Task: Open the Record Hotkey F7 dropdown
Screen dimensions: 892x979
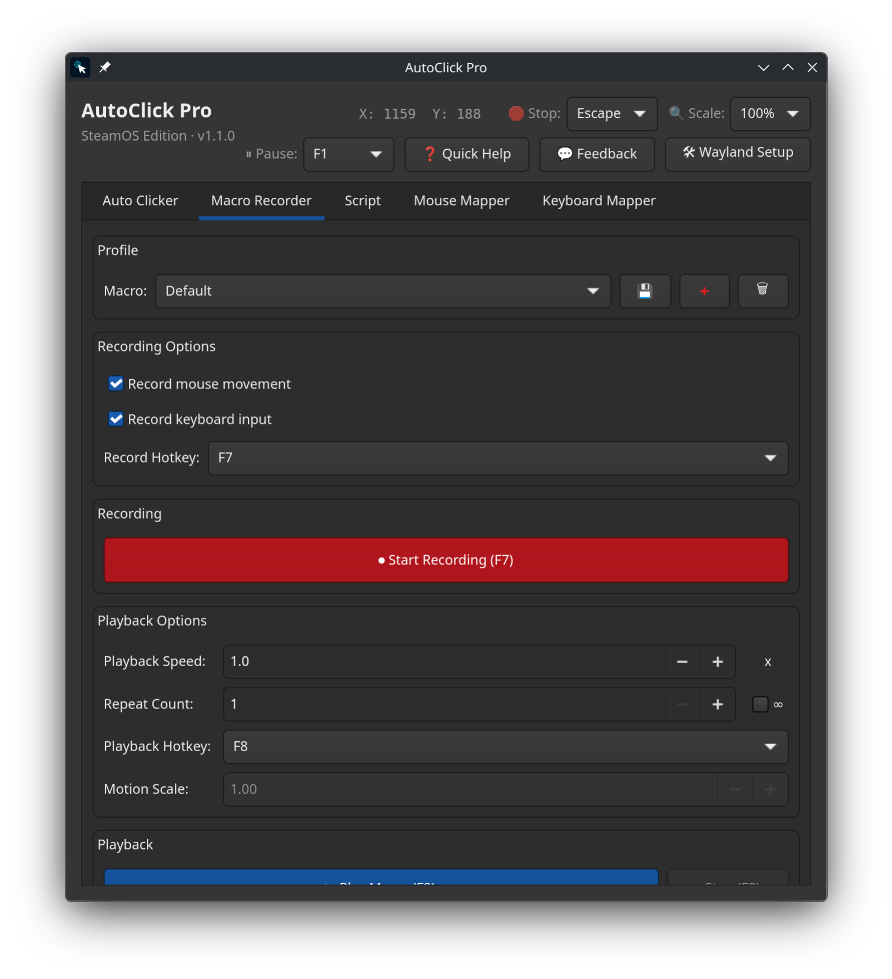Action: point(498,458)
